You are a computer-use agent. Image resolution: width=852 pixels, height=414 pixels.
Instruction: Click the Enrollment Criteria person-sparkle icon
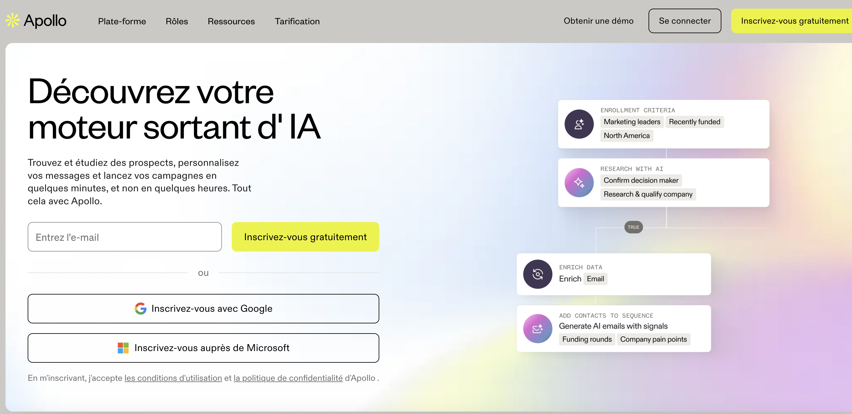coord(579,124)
